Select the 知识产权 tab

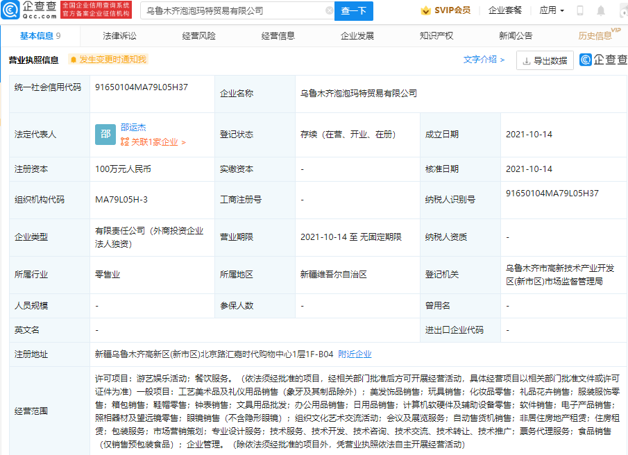click(x=436, y=36)
